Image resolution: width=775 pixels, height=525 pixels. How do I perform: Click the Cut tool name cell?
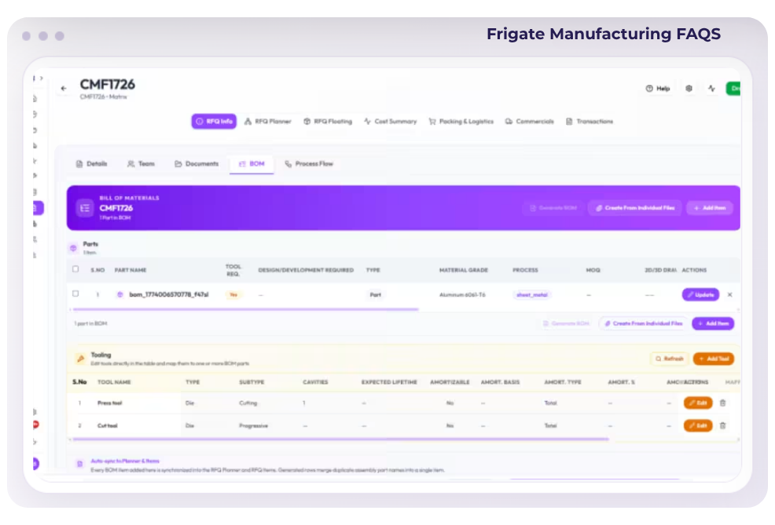pos(107,426)
